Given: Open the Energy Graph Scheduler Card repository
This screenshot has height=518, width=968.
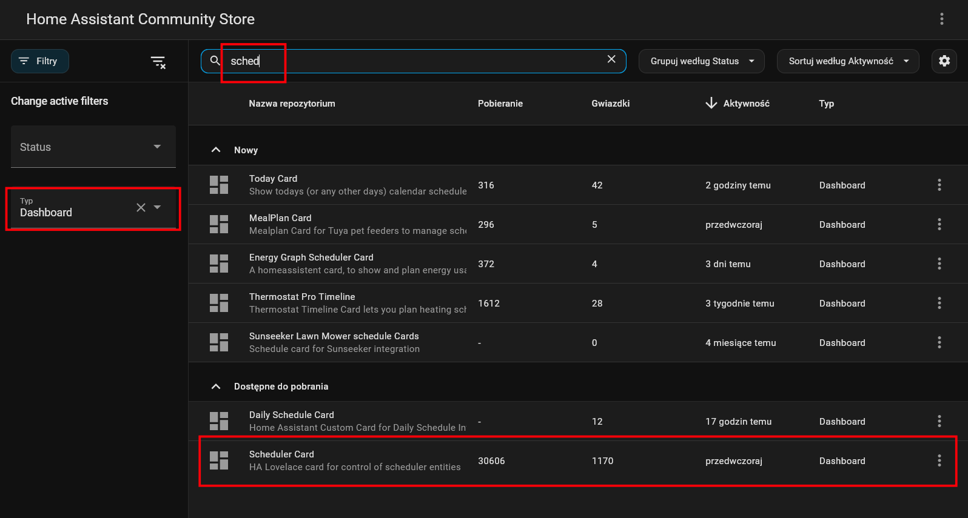Looking at the screenshot, I should pos(311,257).
